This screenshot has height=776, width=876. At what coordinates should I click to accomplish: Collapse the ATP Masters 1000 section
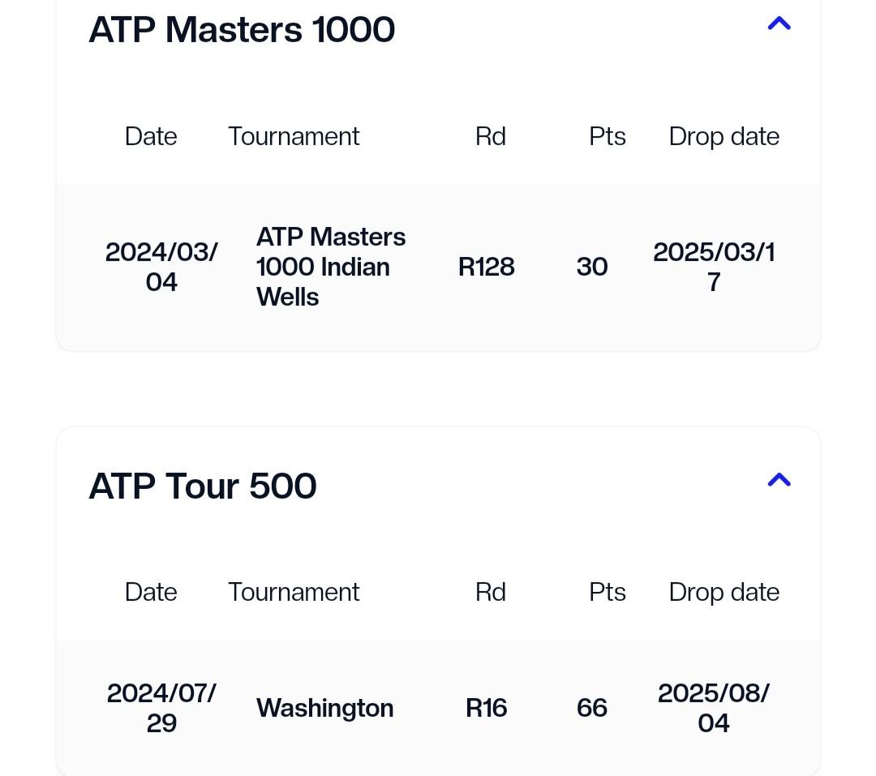pos(779,24)
